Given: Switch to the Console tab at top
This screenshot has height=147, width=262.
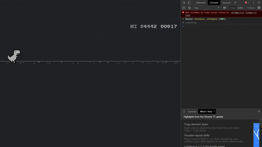Looking at the screenshot, I should pyautogui.click(x=214, y=3).
